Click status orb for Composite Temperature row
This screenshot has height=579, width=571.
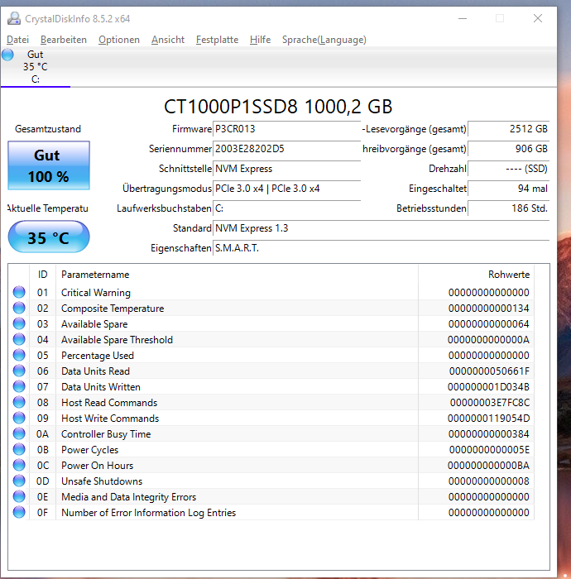click(x=19, y=308)
